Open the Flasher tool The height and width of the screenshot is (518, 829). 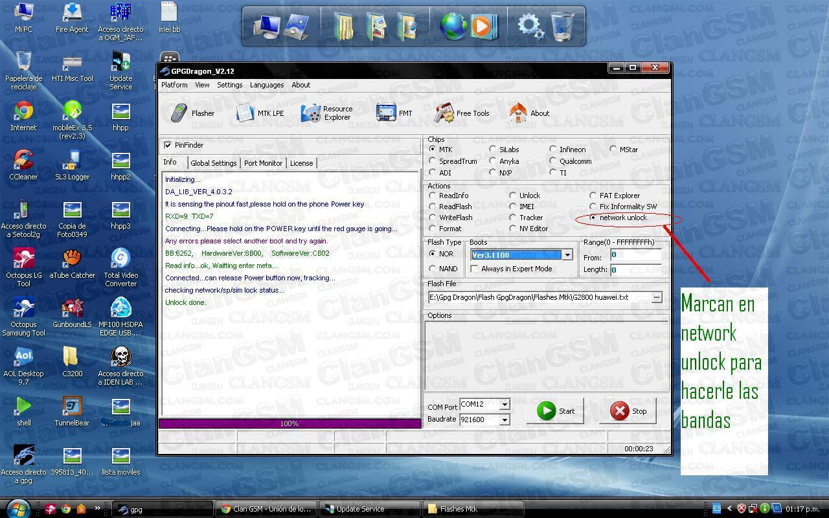(x=192, y=113)
